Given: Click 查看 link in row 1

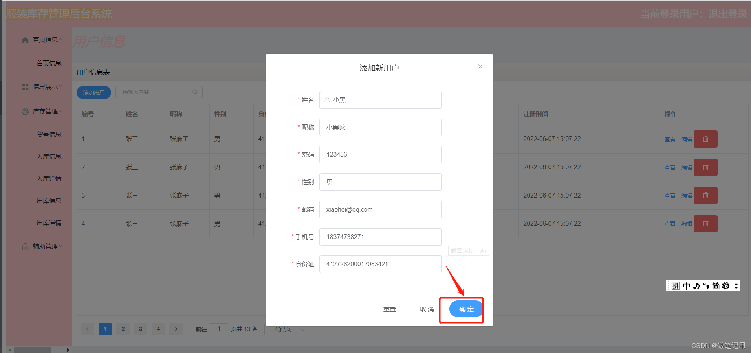Looking at the screenshot, I should click(x=670, y=139).
